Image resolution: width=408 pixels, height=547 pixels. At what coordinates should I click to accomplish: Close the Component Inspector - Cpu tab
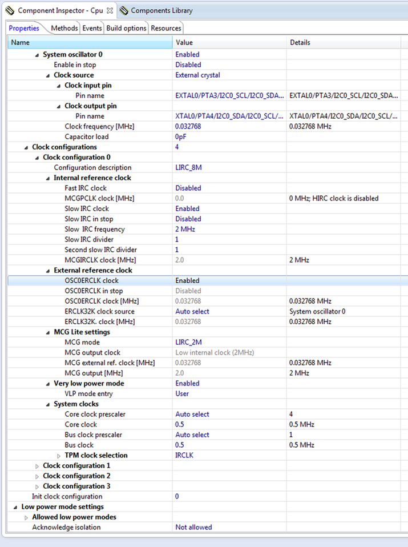coord(110,10)
